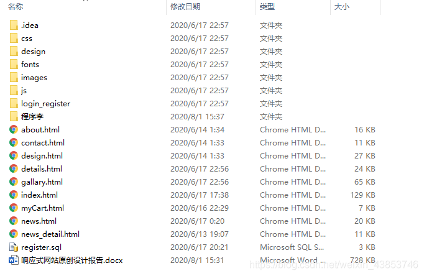Sort files by the 名称 column header

(x=16, y=6)
